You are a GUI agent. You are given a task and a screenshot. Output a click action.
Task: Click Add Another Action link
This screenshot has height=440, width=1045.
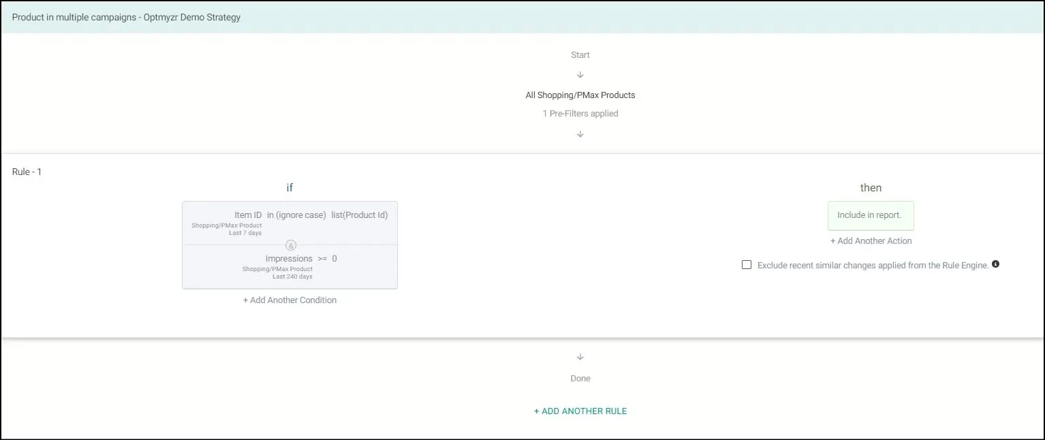pos(871,240)
